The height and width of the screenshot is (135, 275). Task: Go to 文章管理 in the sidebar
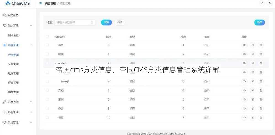[x=13, y=64]
